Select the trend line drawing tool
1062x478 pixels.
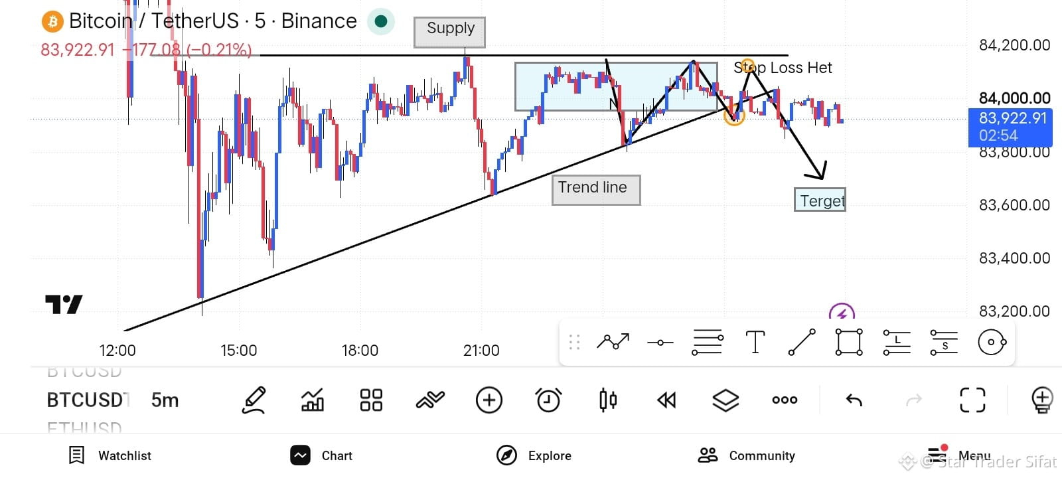802,343
